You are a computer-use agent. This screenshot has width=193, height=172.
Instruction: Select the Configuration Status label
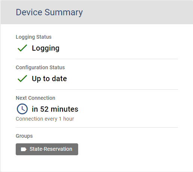tap(40, 67)
